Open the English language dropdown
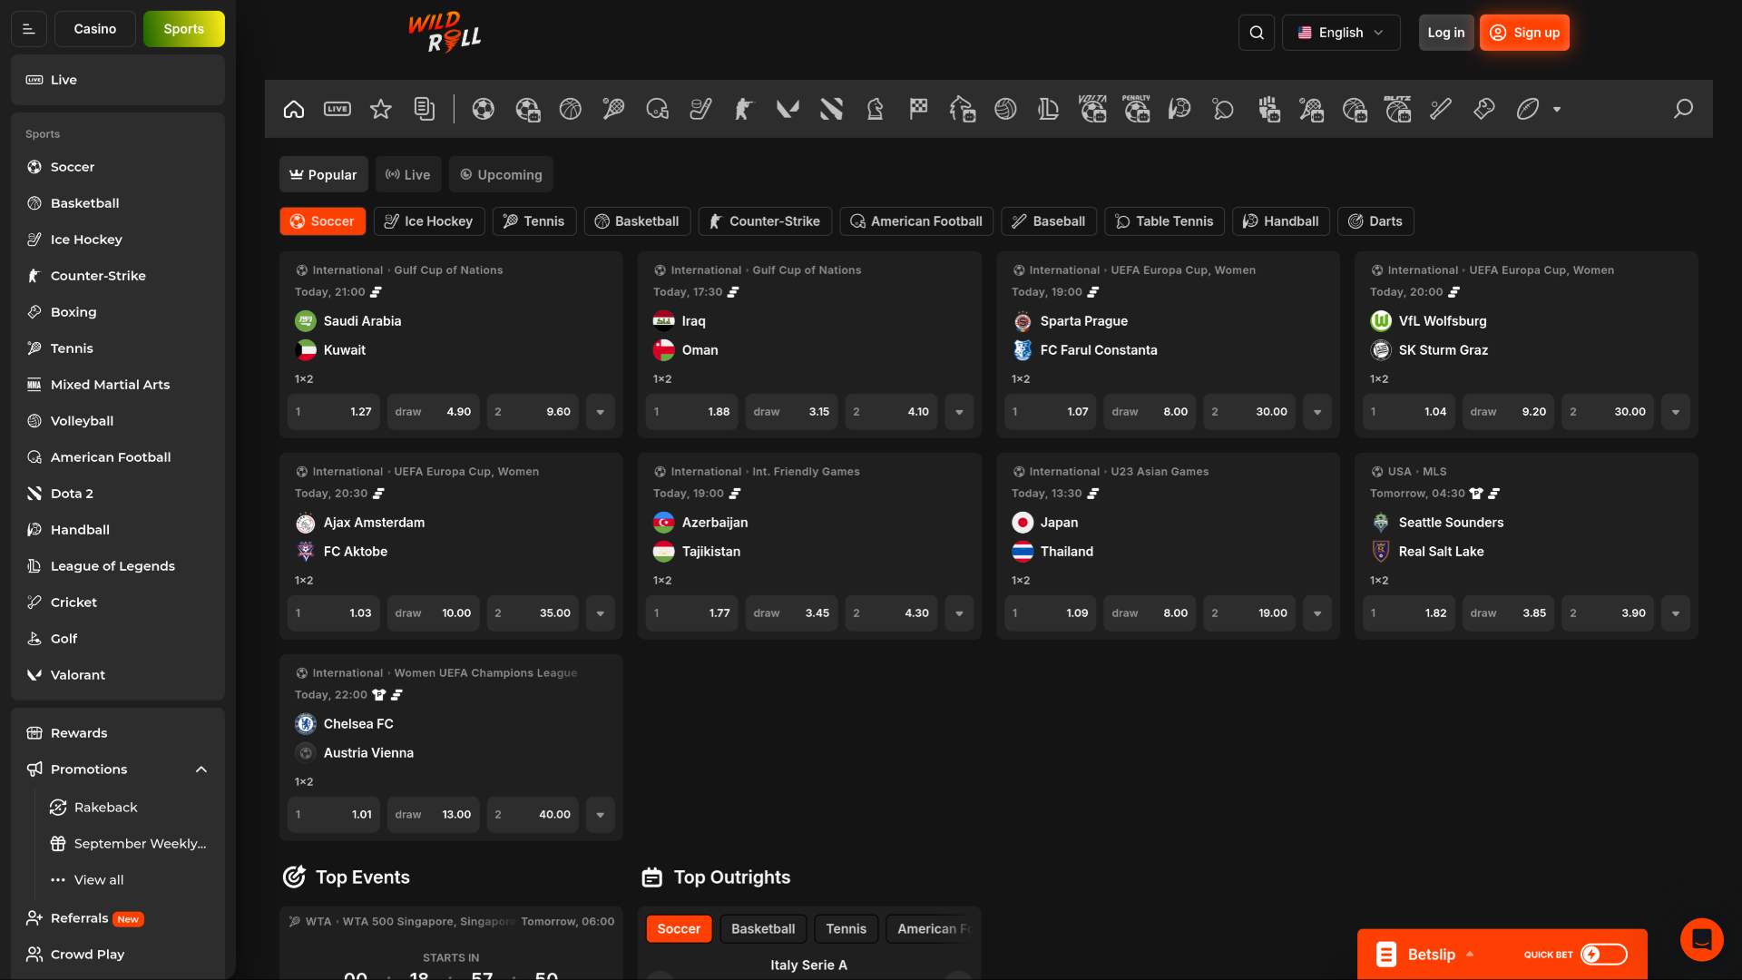 click(x=1341, y=33)
